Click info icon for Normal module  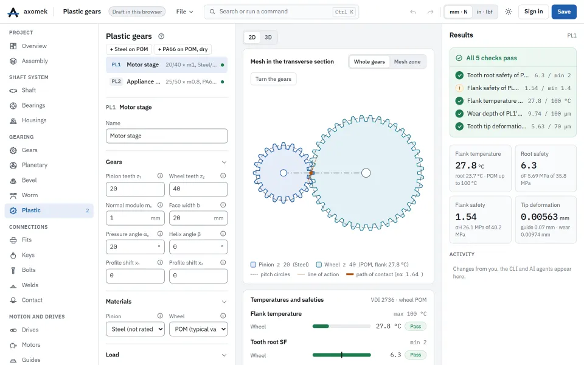coord(160,205)
